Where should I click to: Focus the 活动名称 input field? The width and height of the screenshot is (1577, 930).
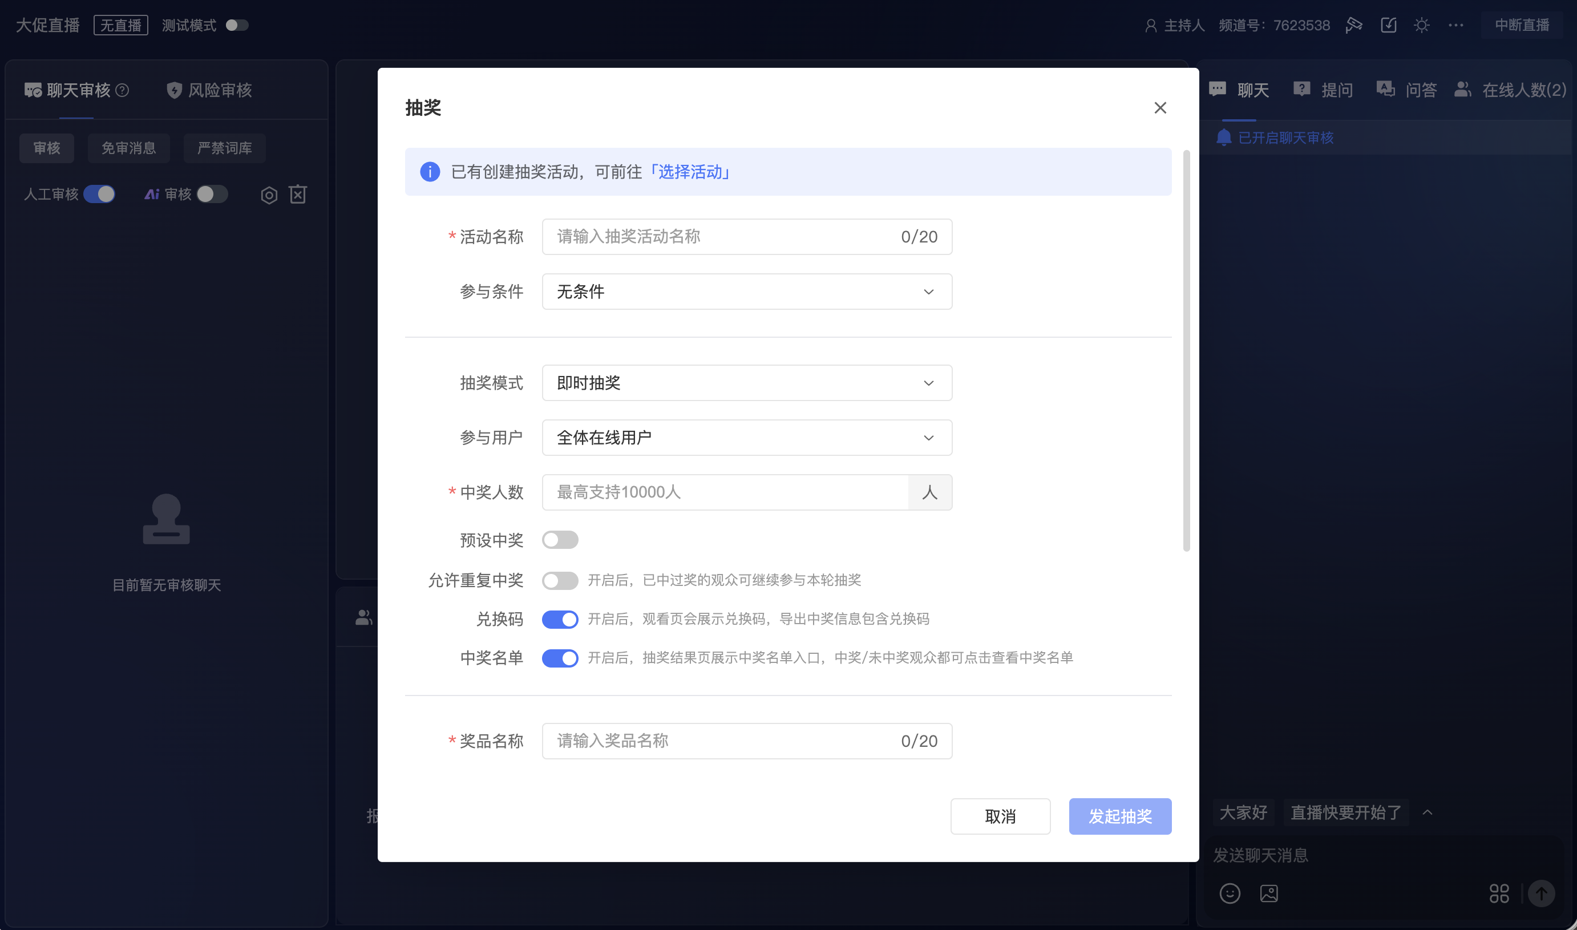click(x=747, y=237)
